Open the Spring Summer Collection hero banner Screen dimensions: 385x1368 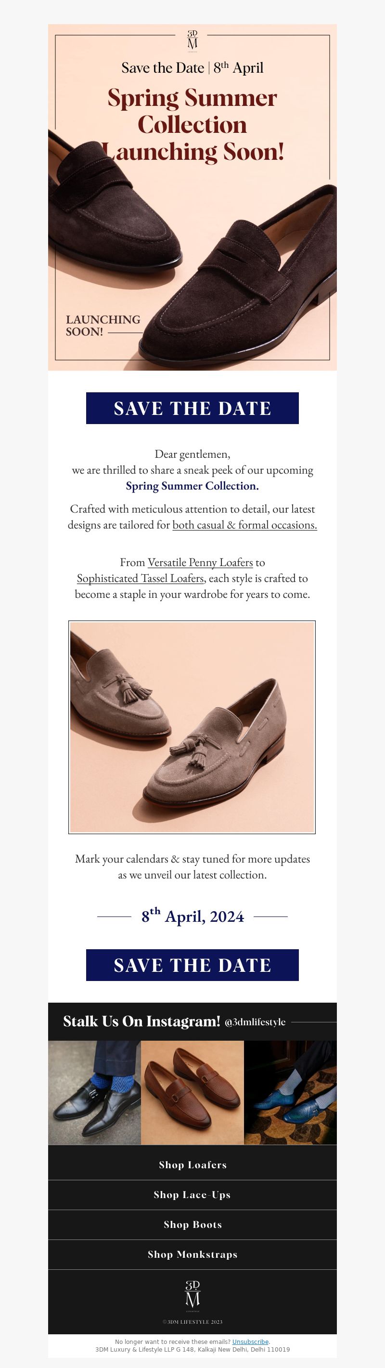[192, 197]
